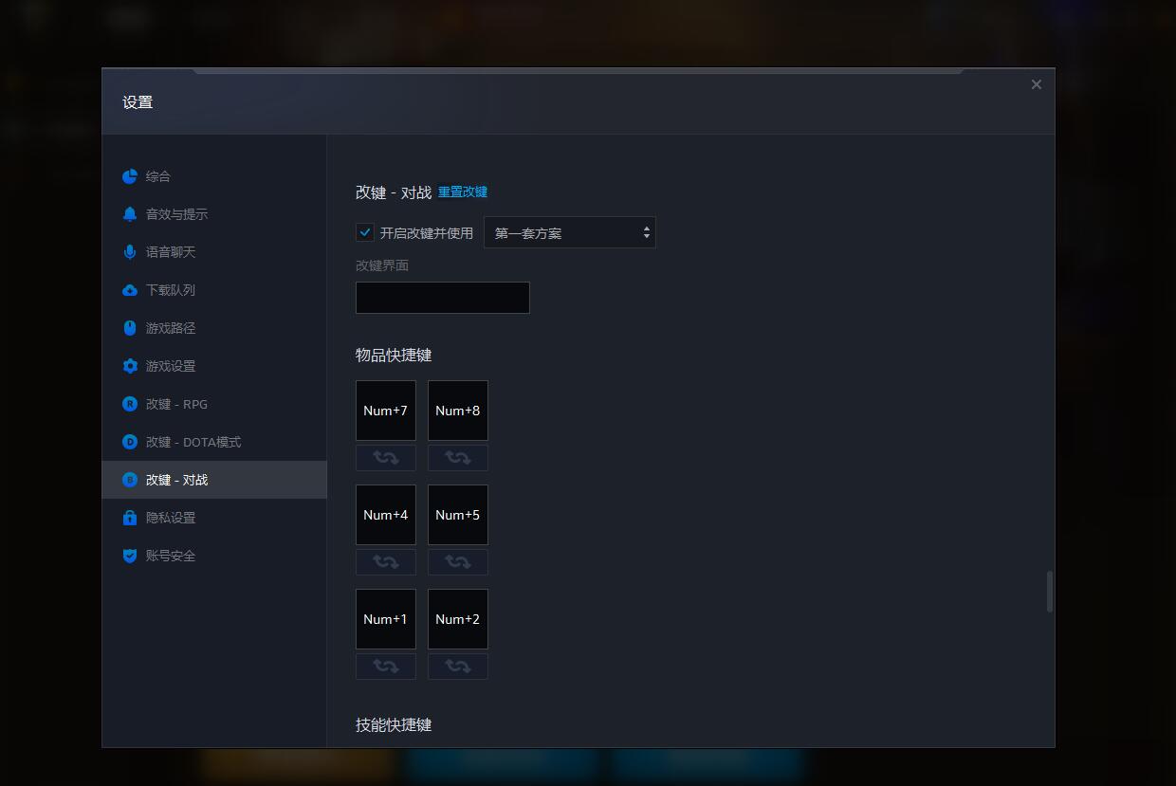Viewport: 1176px width, 786px height.
Task: Click the Num+8 item hotkey box
Action: coord(458,411)
